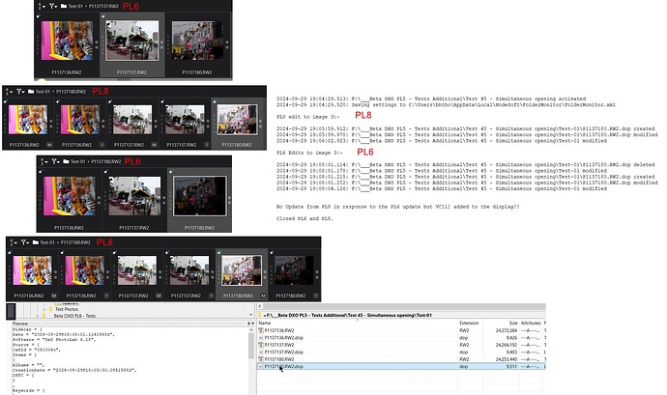Click M badge under first P1137136.RW2, six-thumbnail PL8 strip

[x=54, y=296]
